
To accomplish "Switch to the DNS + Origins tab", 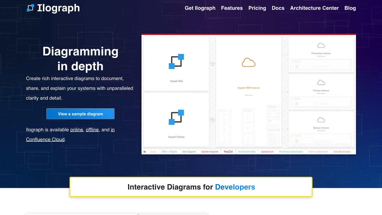I will (x=169, y=152).
